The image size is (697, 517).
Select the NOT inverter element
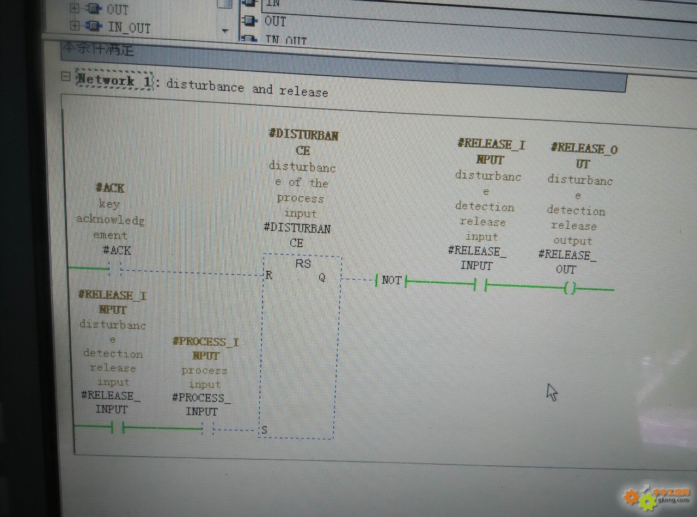391,281
